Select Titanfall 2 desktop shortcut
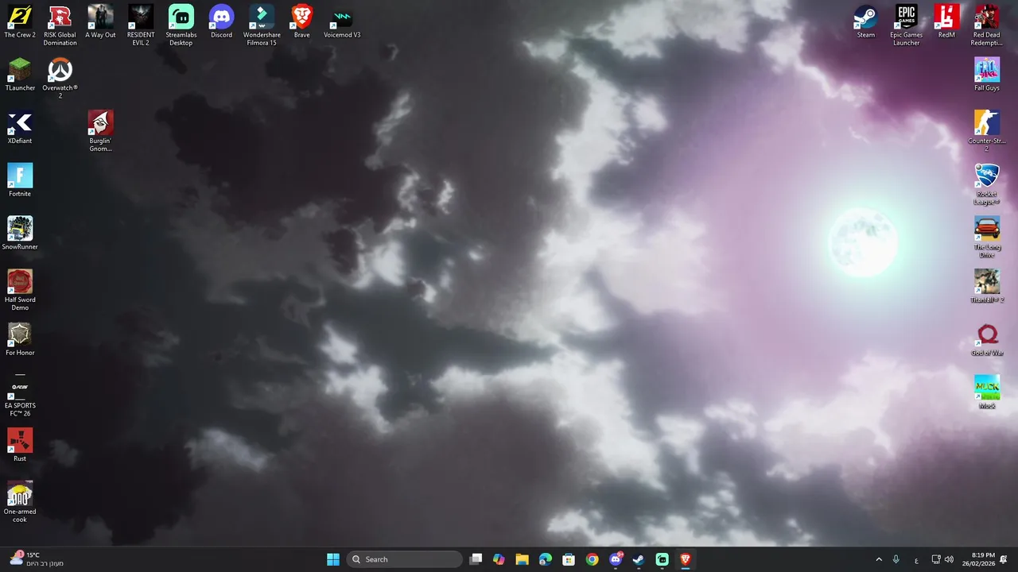This screenshot has height=572, width=1018. pos(987,287)
